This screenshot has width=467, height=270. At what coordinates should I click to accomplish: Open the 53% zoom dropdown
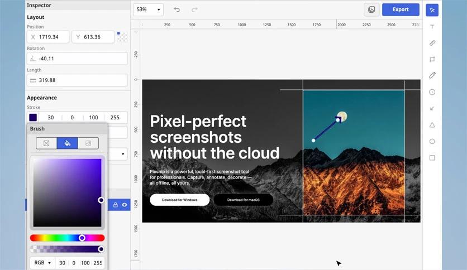[148, 9]
